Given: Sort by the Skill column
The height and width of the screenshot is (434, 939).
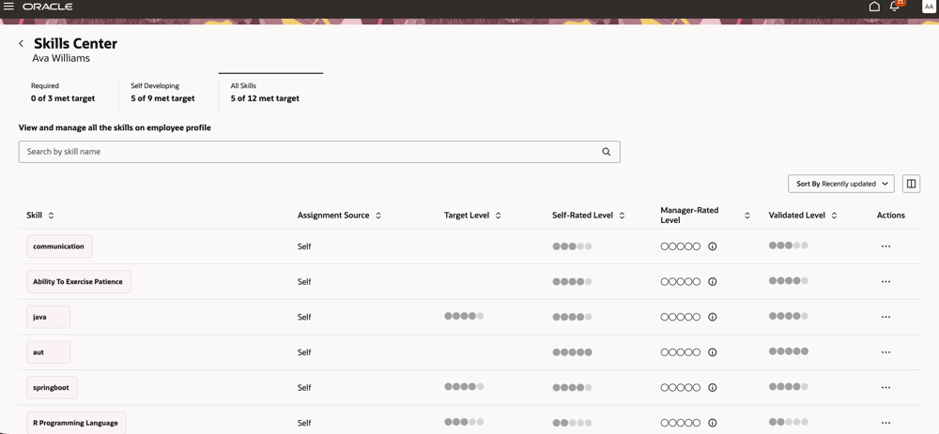Looking at the screenshot, I should tap(51, 216).
